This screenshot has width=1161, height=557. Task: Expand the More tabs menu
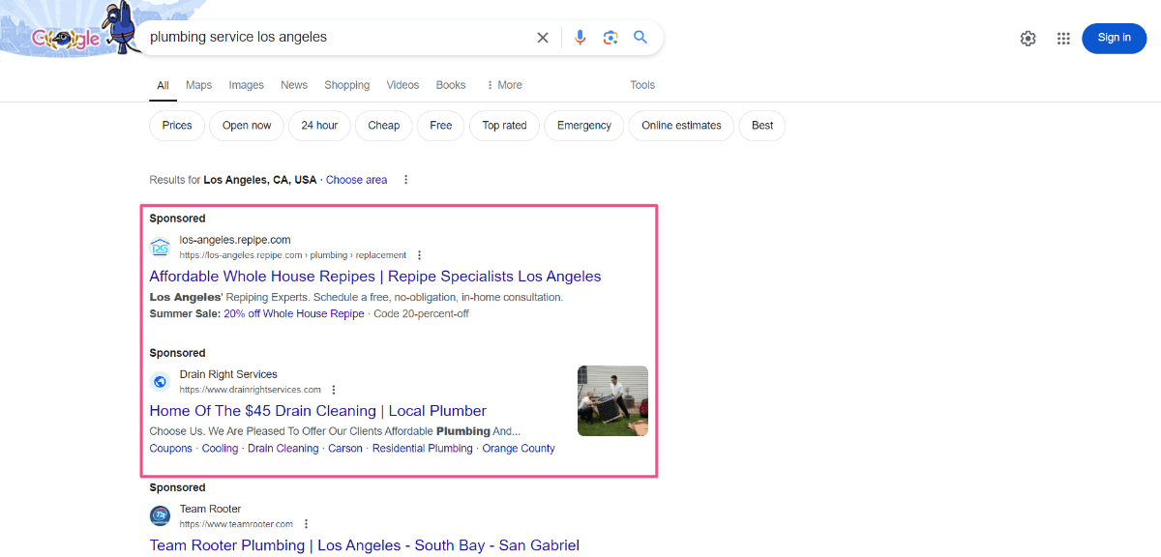(x=504, y=85)
